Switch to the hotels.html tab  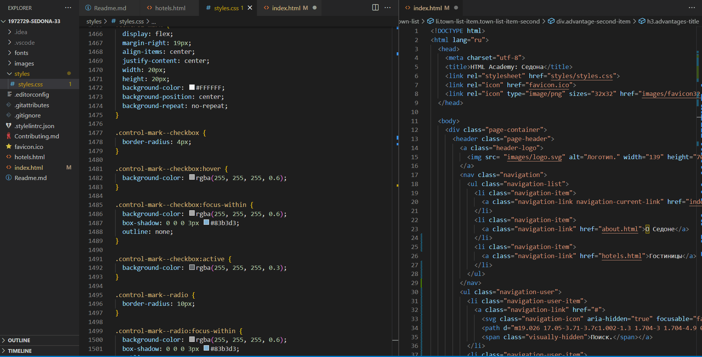coord(170,8)
